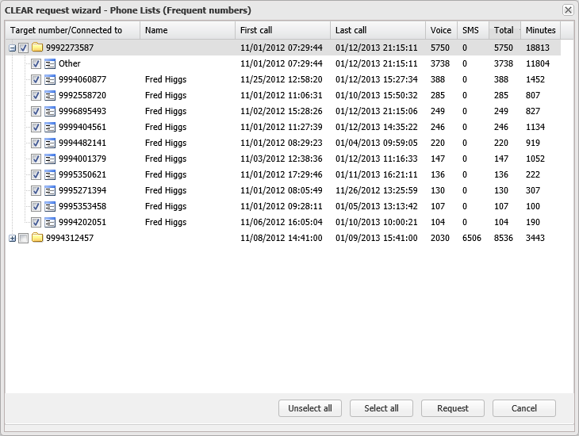This screenshot has height=436, width=579.
Task: Click the contact card icon beside 9994482141
Action: pyautogui.click(x=49, y=143)
